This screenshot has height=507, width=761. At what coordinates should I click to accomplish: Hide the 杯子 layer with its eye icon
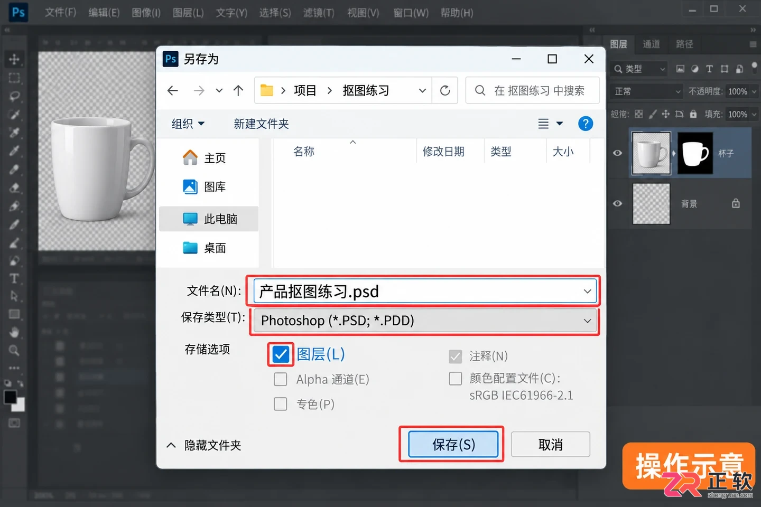[617, 153]
